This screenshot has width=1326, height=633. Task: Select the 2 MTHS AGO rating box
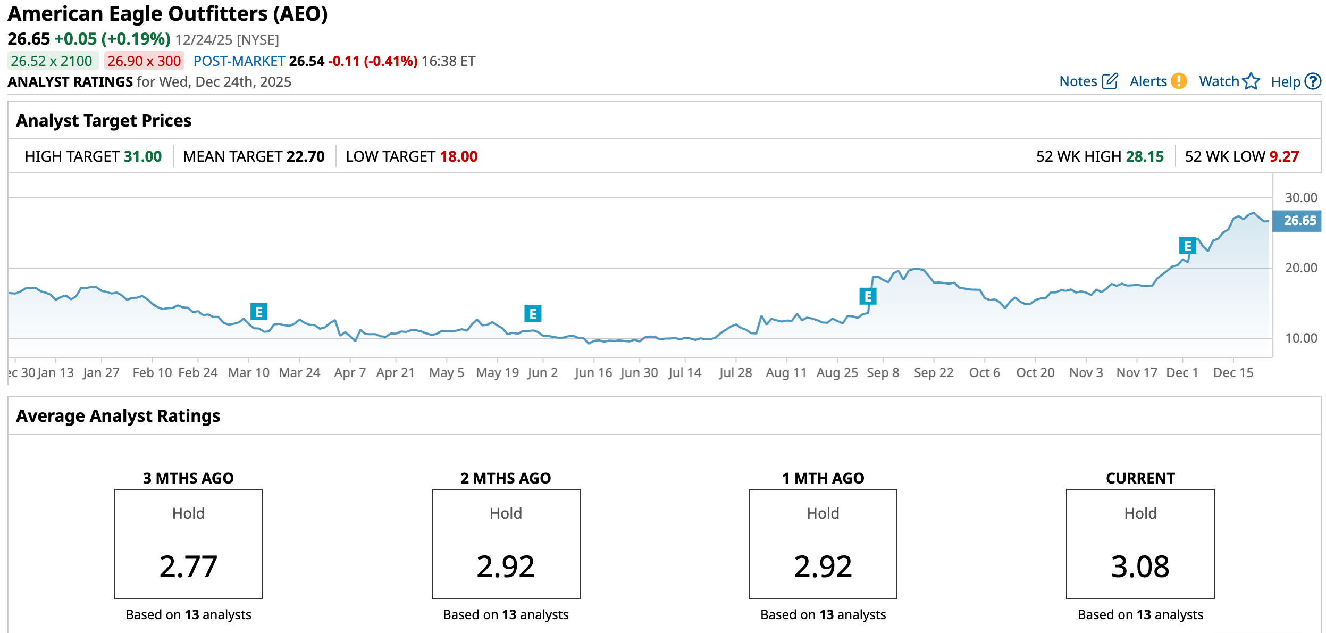[x=506, y=544]
